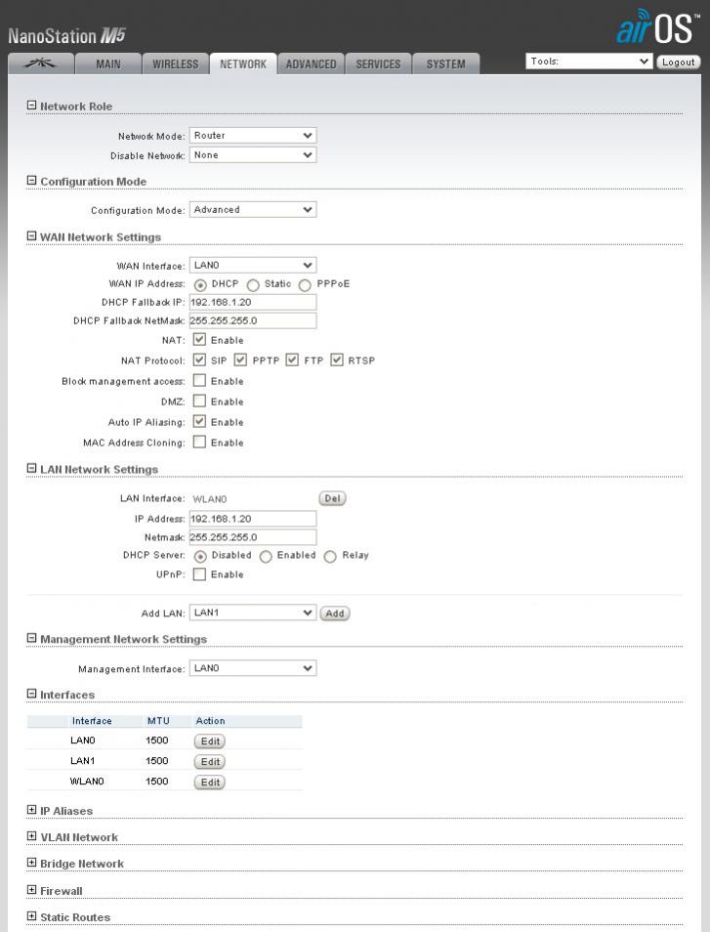
Task: Expand the Firewall section
Action: pos(31,890)
